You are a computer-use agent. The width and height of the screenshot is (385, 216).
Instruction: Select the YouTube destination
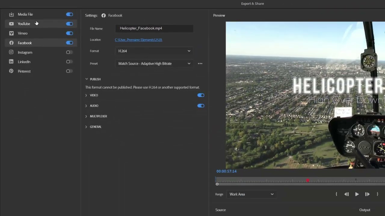tap(41, 24)
